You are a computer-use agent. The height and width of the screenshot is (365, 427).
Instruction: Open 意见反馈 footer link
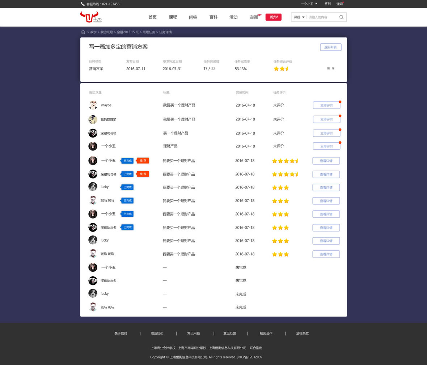click(229, 333)
